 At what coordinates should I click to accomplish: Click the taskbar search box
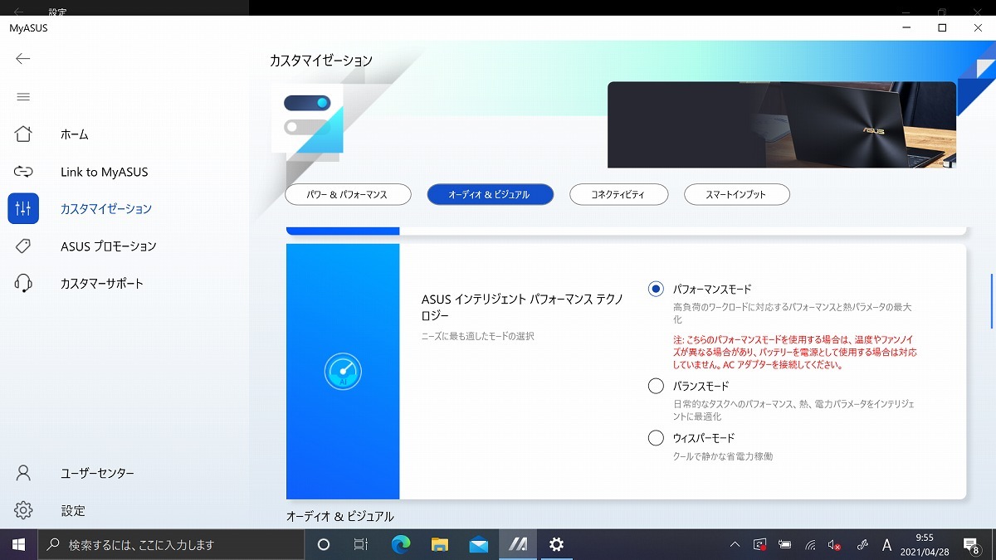170,544
